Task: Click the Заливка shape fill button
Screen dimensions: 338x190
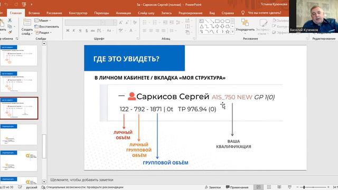Action: coord(280,21)
